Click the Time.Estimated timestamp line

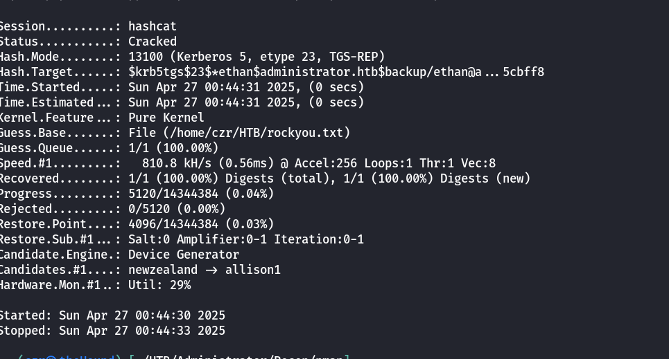(246, 102)
